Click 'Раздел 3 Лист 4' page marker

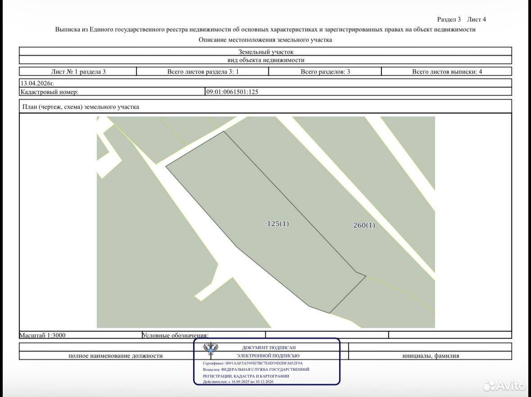461,19
